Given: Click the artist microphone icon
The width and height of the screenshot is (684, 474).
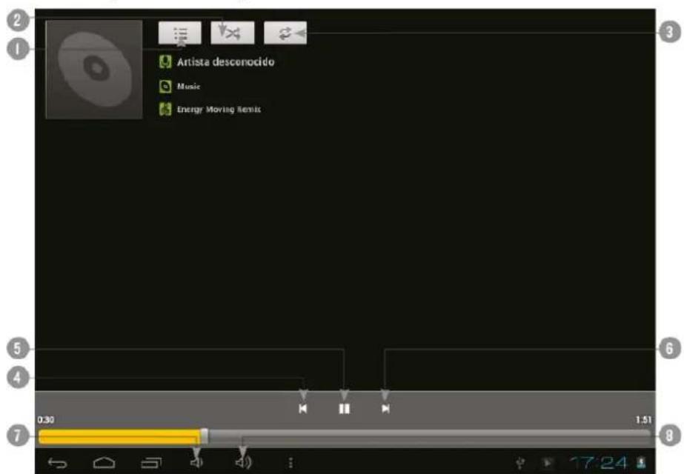Looking at the screenshot, I should [x=165, y=62].
